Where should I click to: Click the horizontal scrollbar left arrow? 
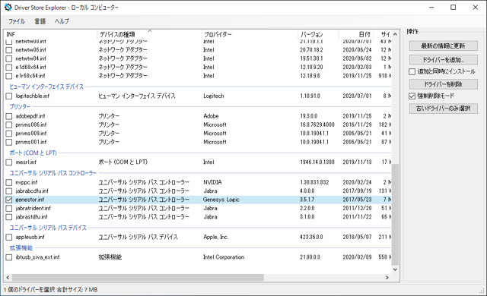[8, 278]
